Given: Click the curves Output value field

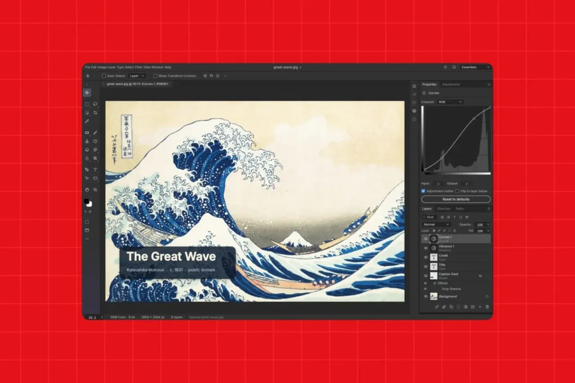Looking at the screenshot, I should click(466, 184).
